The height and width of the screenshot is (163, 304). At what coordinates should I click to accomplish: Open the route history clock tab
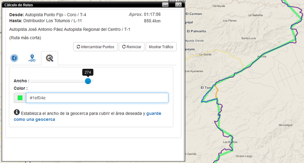[14, 58]
